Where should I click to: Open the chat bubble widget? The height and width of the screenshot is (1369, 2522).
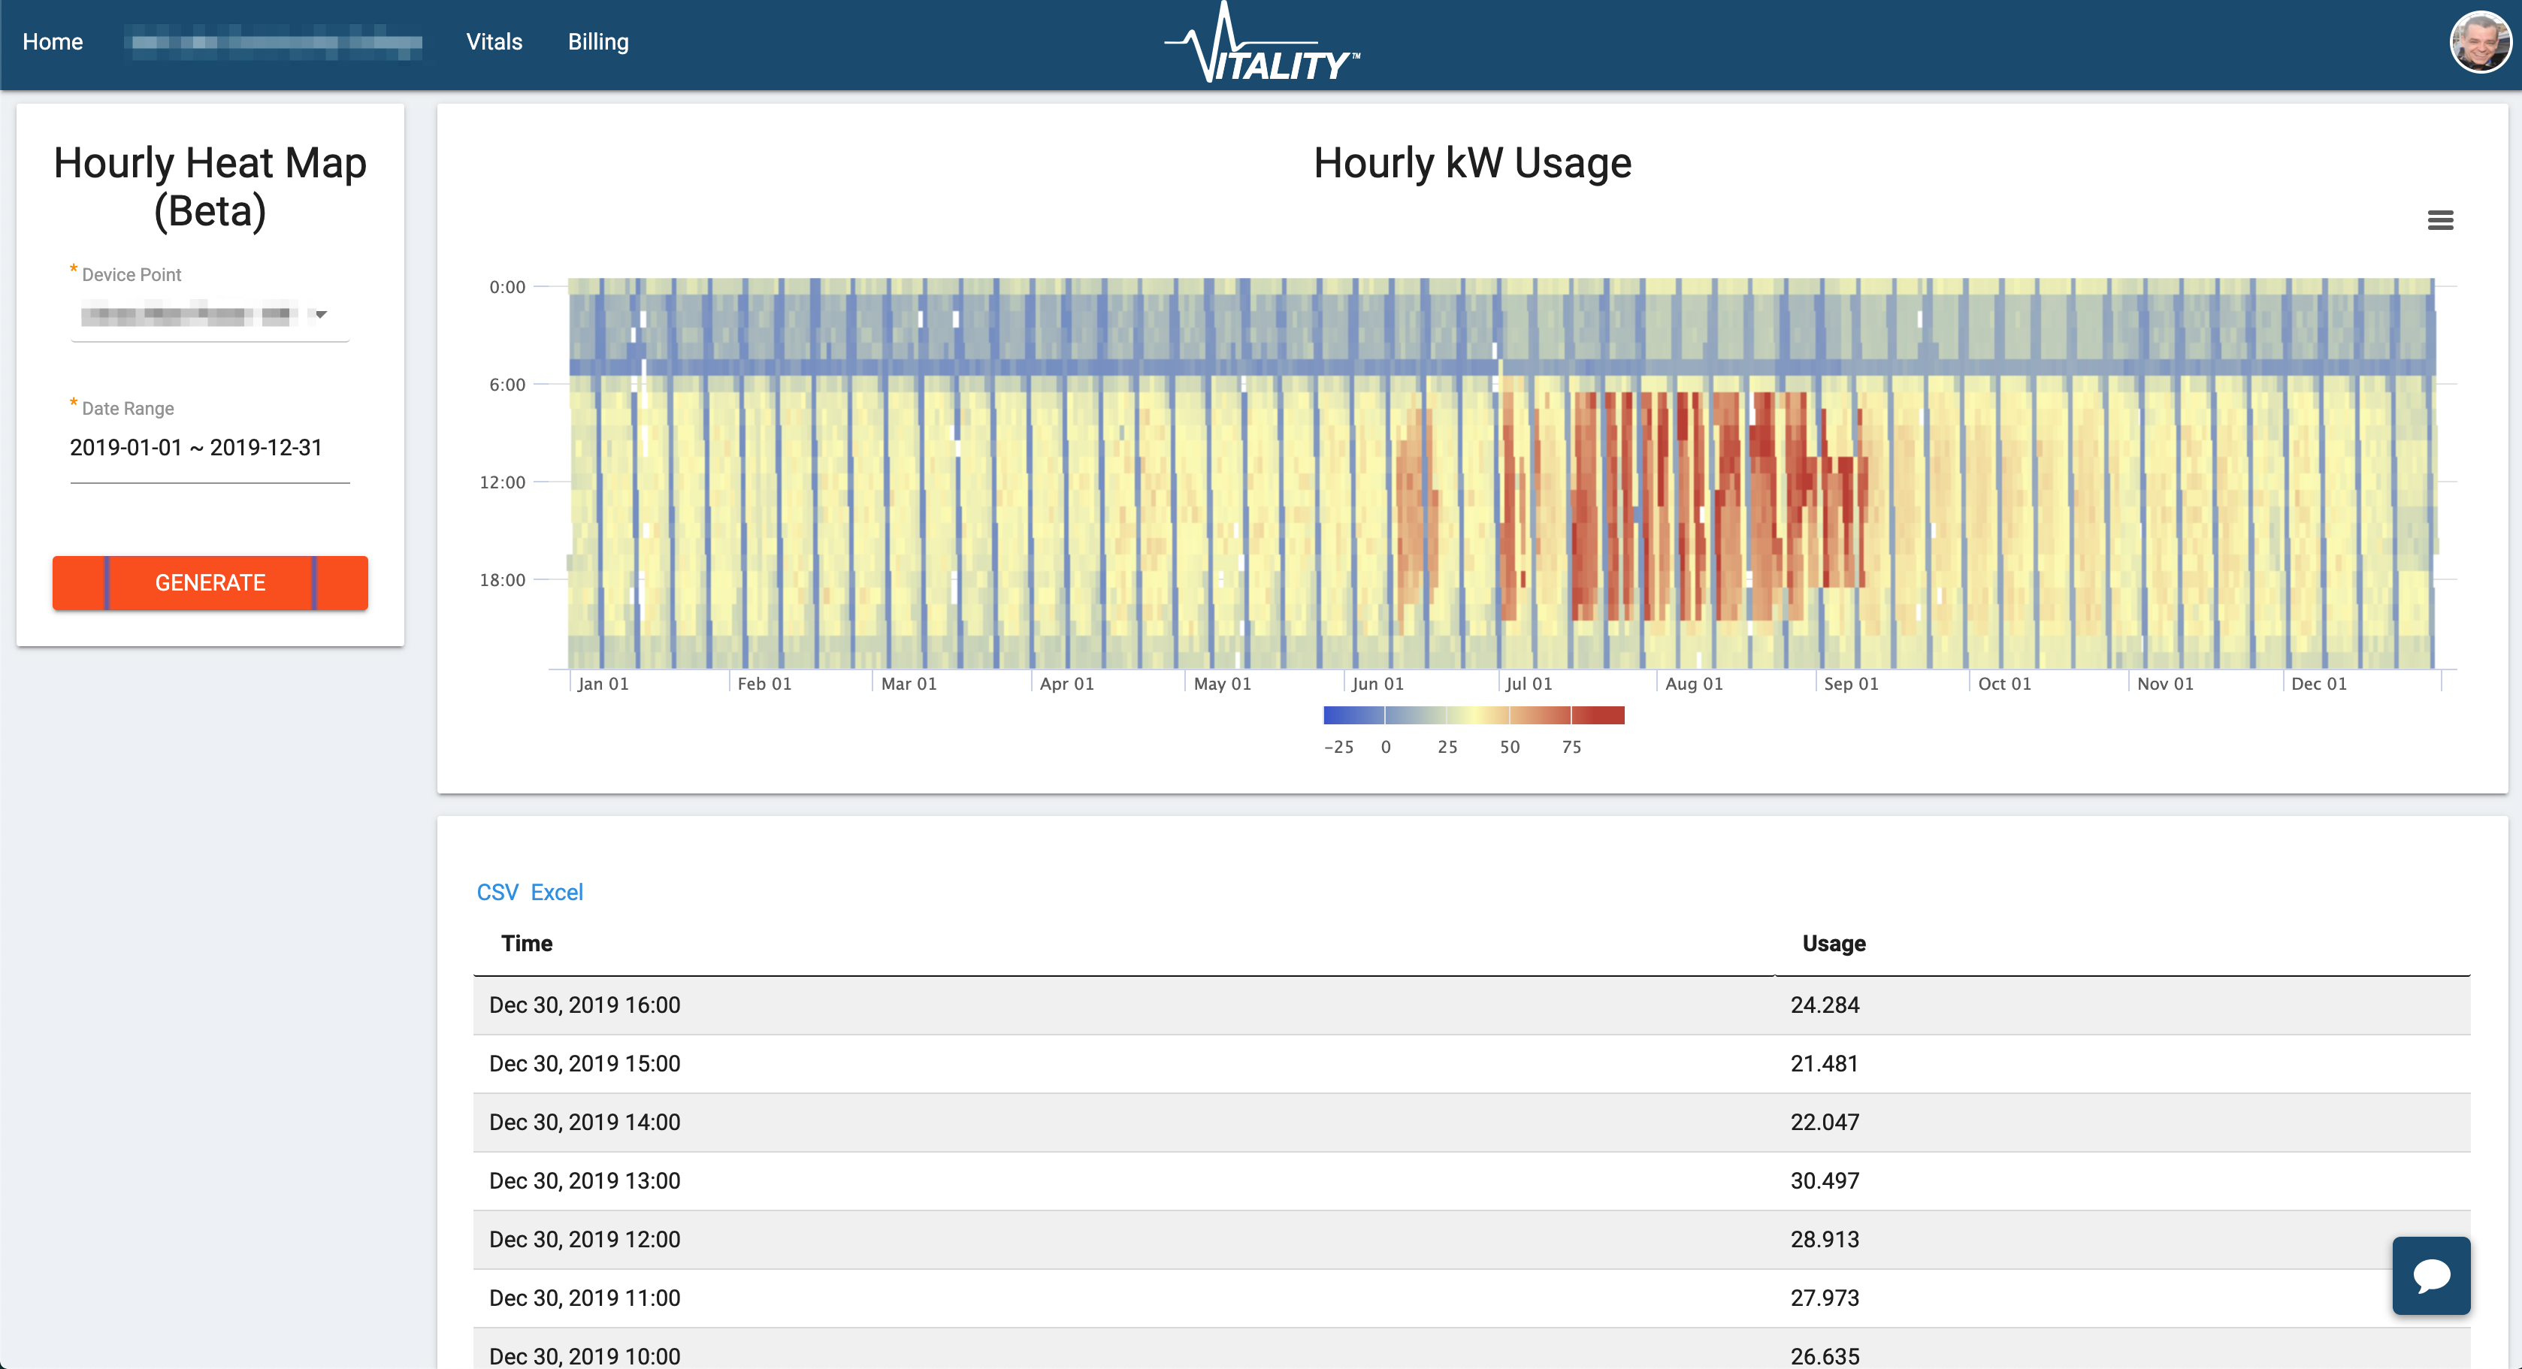click(2431, 1275)
